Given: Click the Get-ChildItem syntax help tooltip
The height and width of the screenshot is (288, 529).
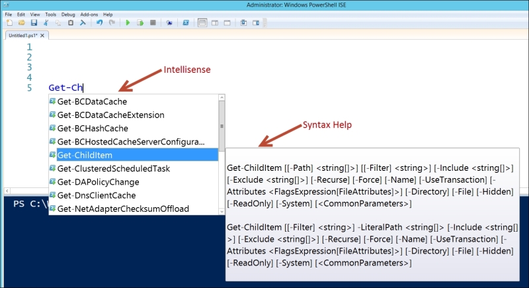Looking at the screenshot, I should pyautogui.click(x=372, y=215).
